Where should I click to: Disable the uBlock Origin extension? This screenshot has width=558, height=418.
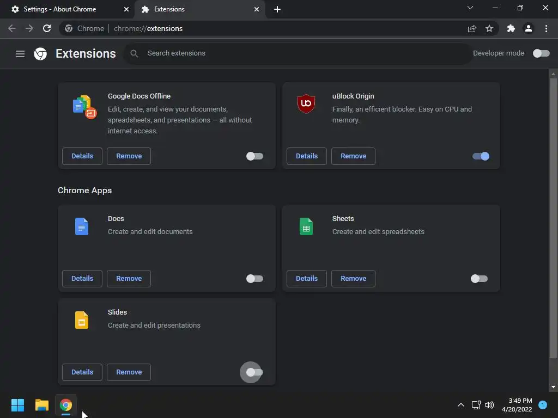point(481,156)
